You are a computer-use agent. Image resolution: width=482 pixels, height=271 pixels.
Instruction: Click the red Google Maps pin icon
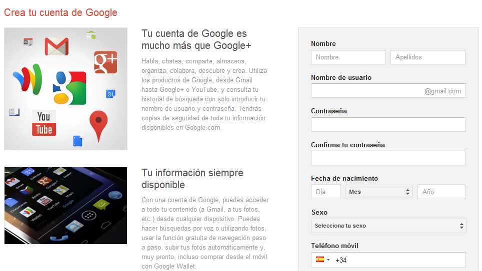click(x=98, y=126)
